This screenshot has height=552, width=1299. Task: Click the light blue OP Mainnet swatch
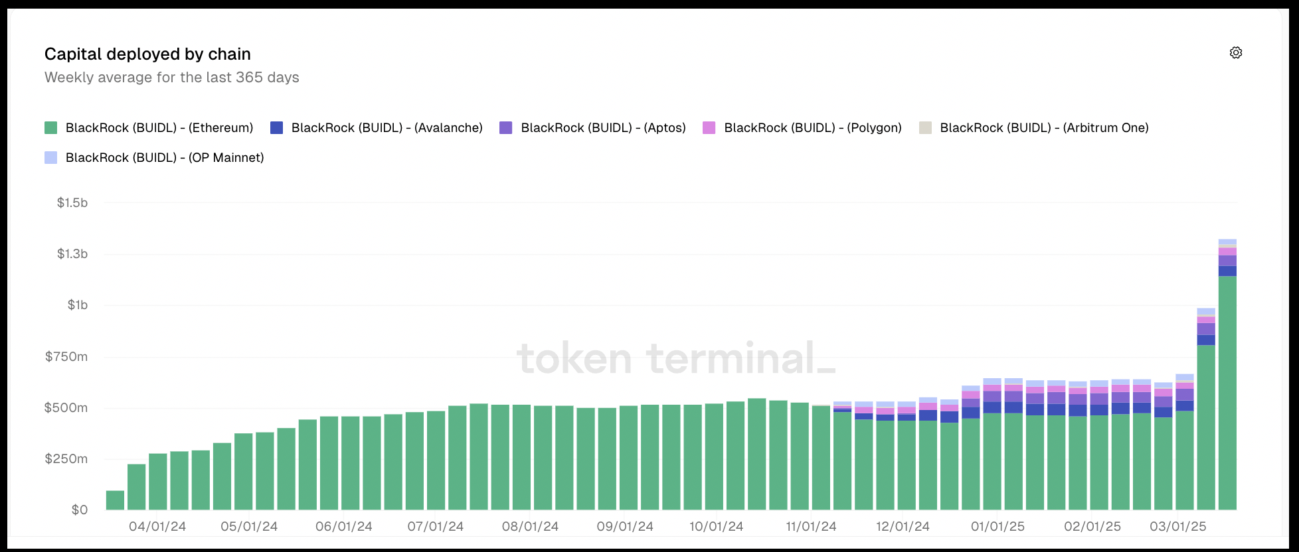coord(50,158)
